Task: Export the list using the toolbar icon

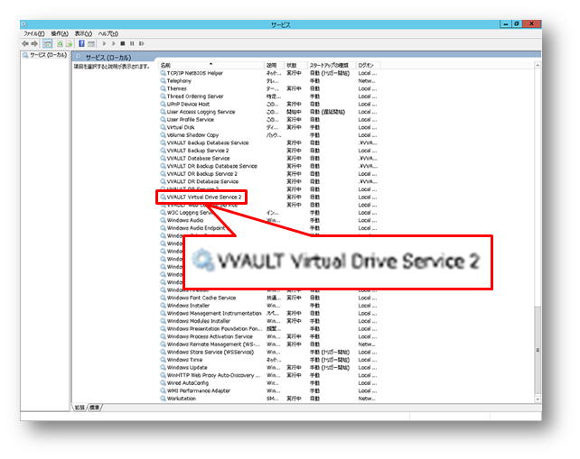Action: click(x=69, y=43)
